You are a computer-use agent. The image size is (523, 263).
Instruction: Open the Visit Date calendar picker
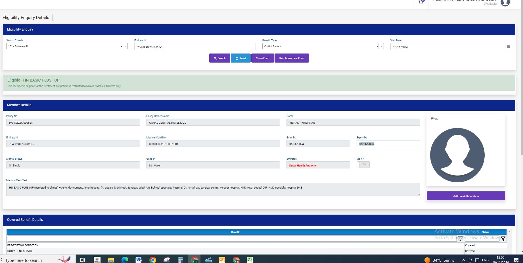click(508, 46)
